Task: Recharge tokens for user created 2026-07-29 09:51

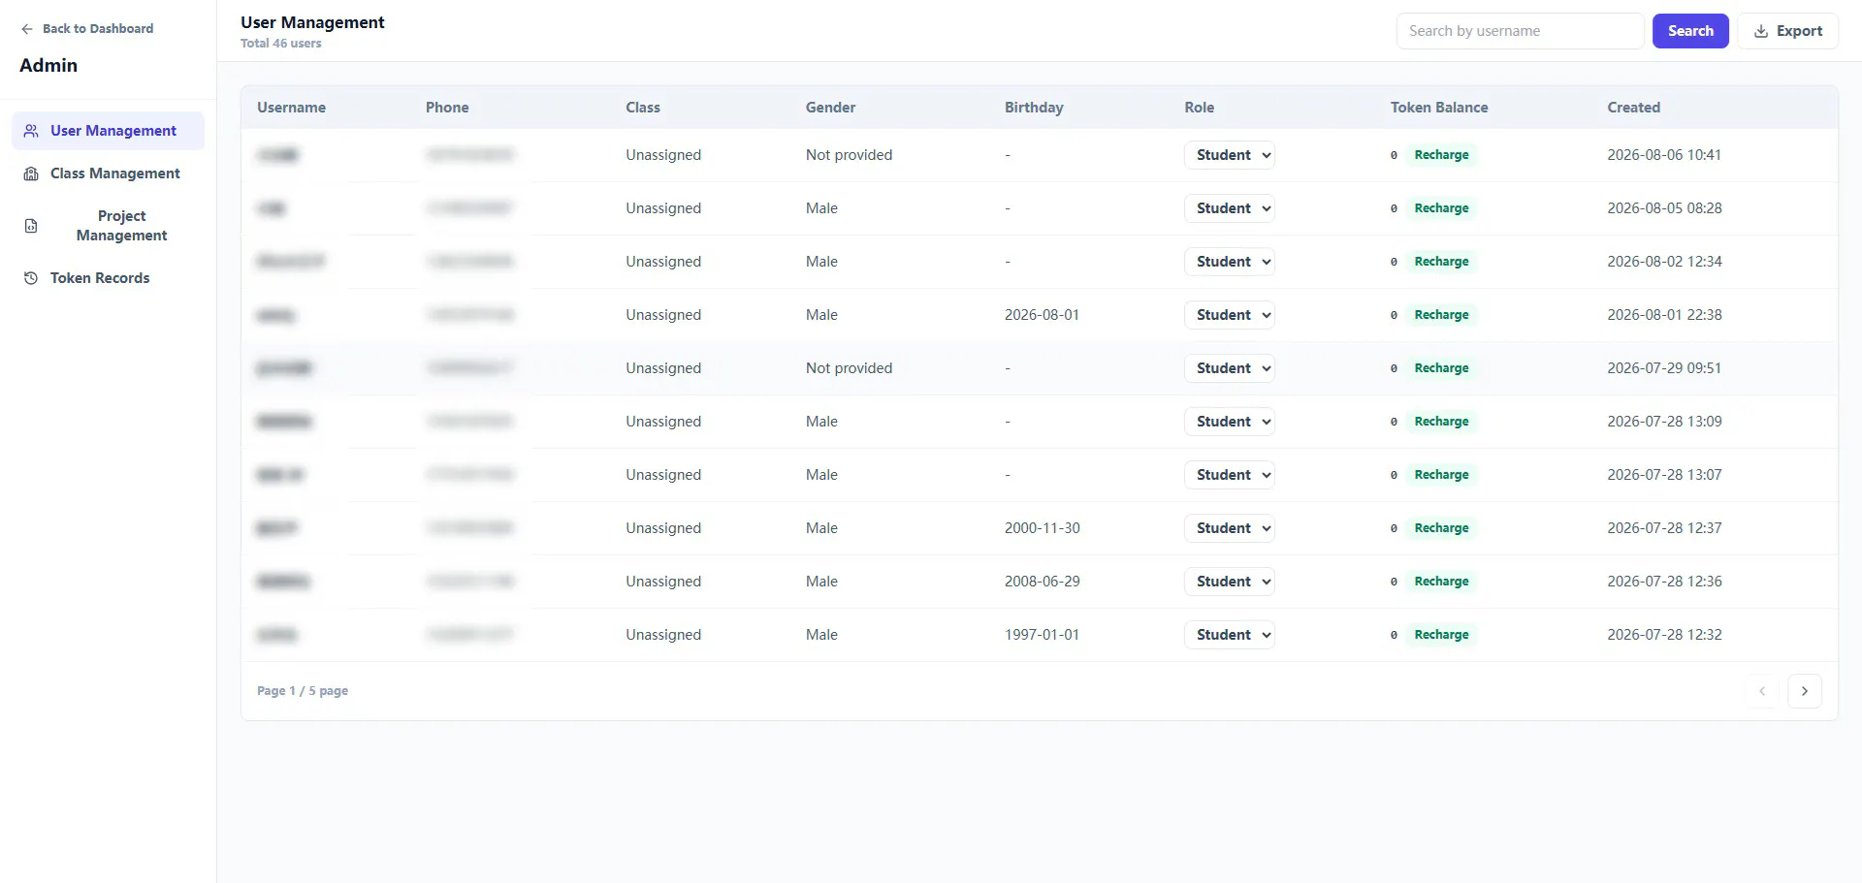Action: point(1441,368)
